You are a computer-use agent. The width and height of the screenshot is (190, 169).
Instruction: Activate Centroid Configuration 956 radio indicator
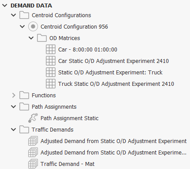(33, 26)
